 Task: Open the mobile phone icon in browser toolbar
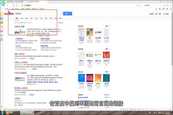pyautogui.click(x=164, y=5)
